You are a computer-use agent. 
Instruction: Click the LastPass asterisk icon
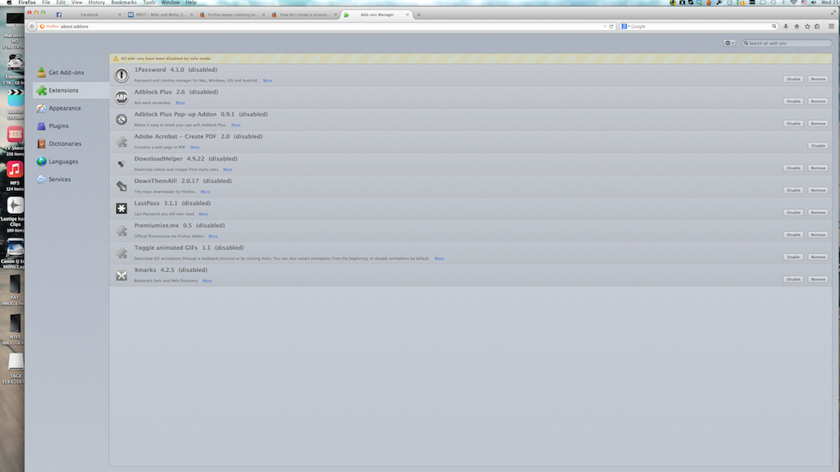tap(121, 208)
